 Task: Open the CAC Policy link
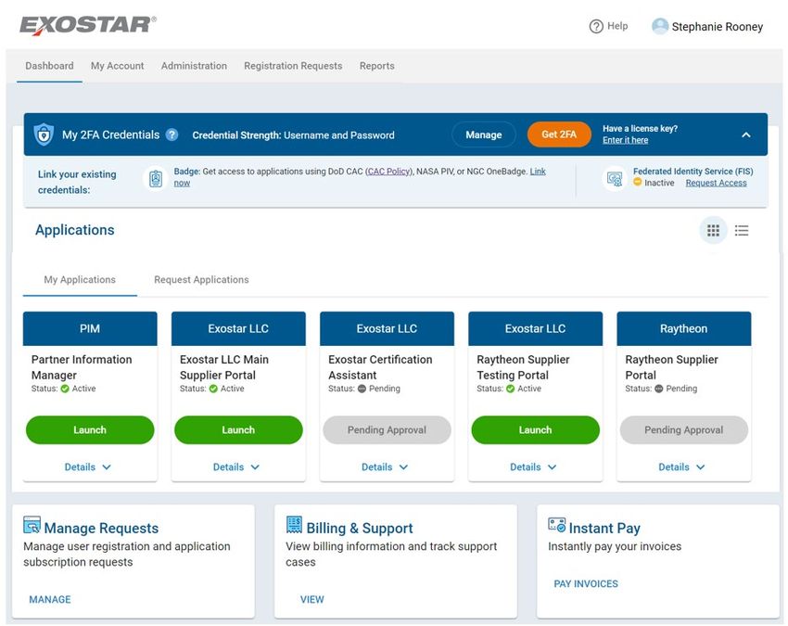[x=388, y=172]
